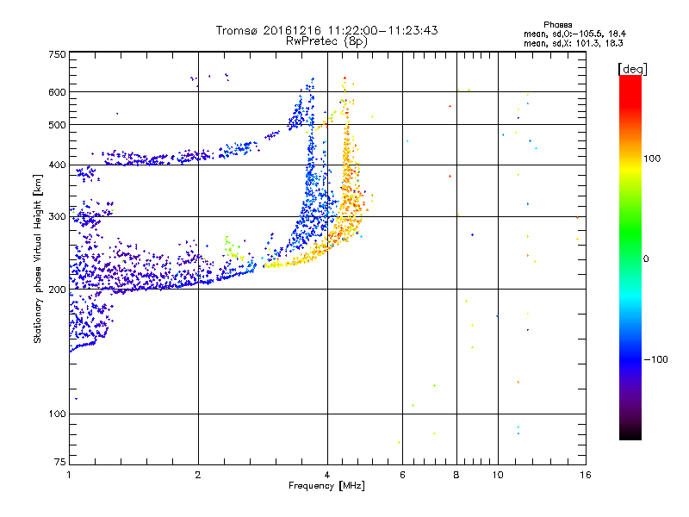Select the X-mode mean/sd statistics line
689x517 pixels.
pos(573,43)
